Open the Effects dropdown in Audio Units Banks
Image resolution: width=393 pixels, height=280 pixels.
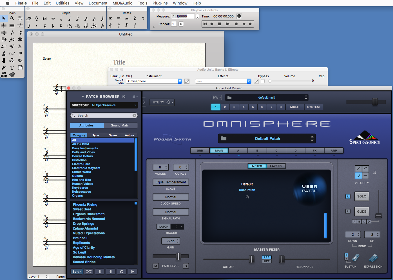pyautogui.click(x=223, y=81)
